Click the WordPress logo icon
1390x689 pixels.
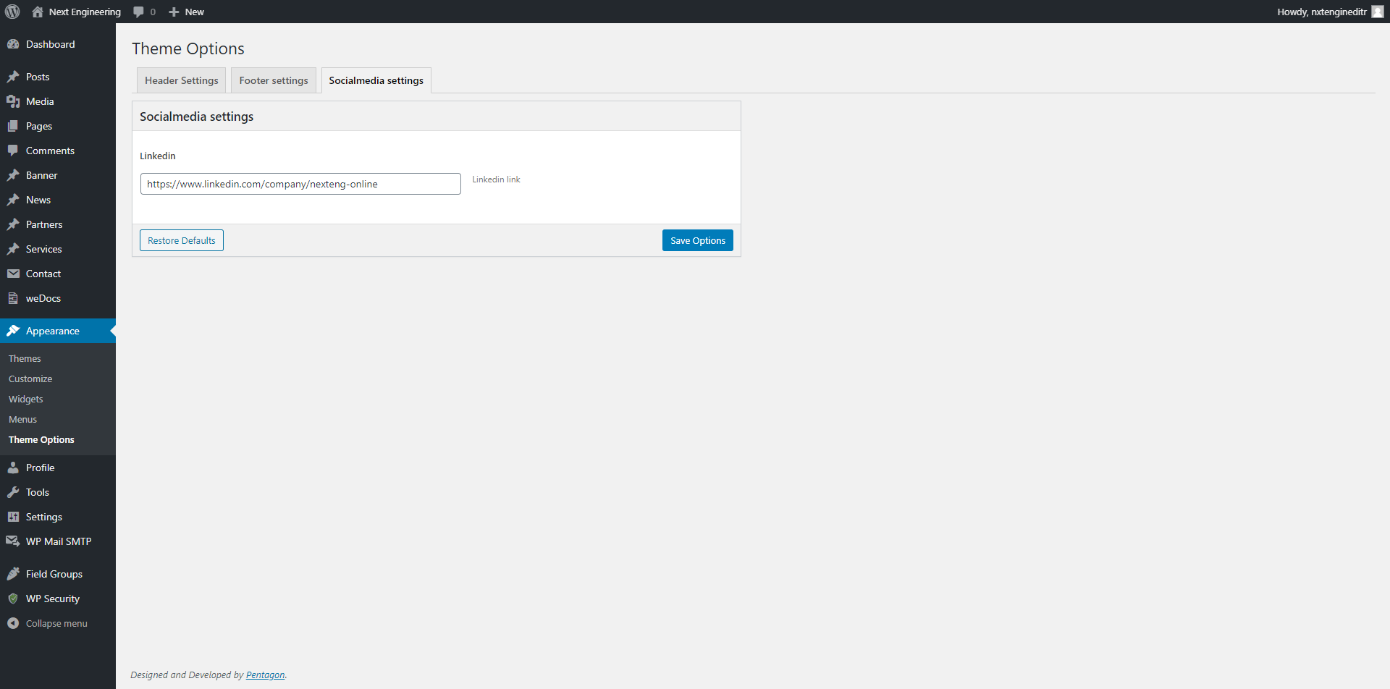click(x=12, y=12)
